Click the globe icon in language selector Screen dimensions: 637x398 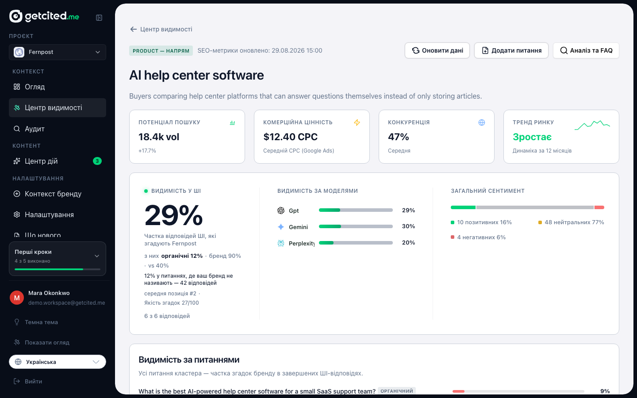(x=18, y=362)
